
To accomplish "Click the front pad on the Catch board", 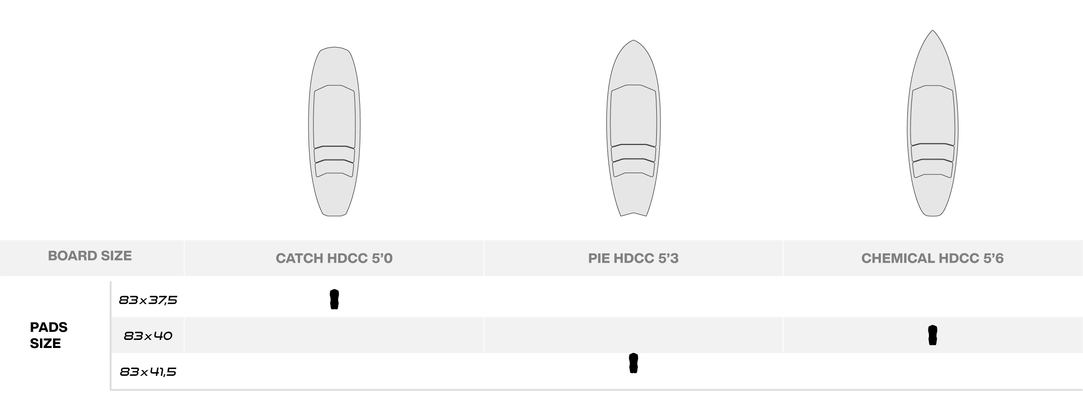I will 334,116.
